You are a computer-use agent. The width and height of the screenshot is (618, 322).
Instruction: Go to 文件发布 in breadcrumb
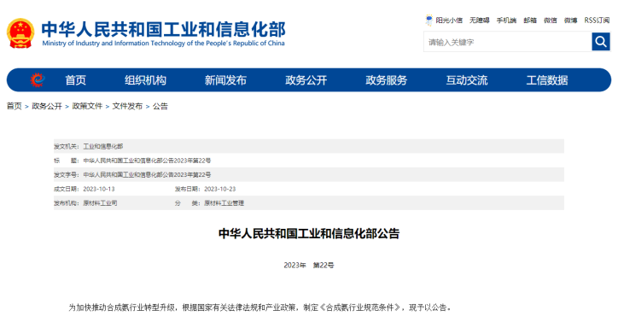pyautogui.click(x=127, y=106)
